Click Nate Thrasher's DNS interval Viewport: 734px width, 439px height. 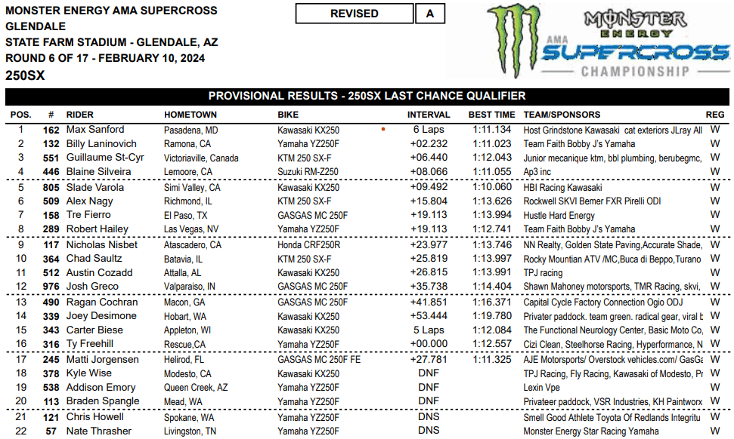[429, 430]
